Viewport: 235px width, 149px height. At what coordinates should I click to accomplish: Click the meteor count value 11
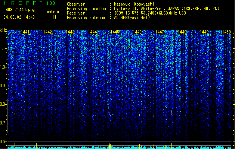click(x=54, y=17)
